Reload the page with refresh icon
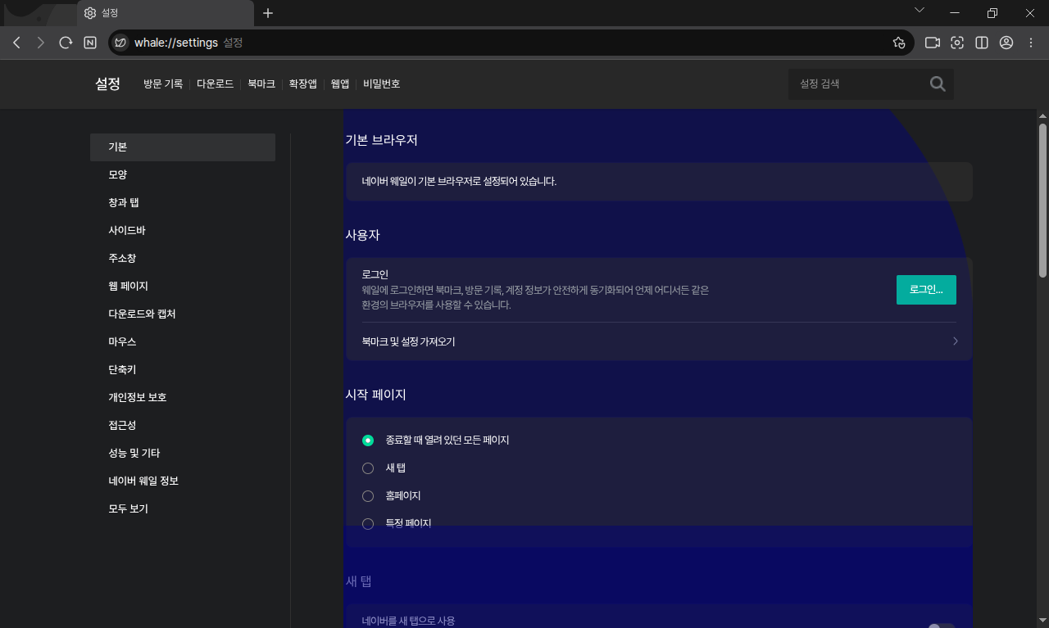 click(66, 43)
